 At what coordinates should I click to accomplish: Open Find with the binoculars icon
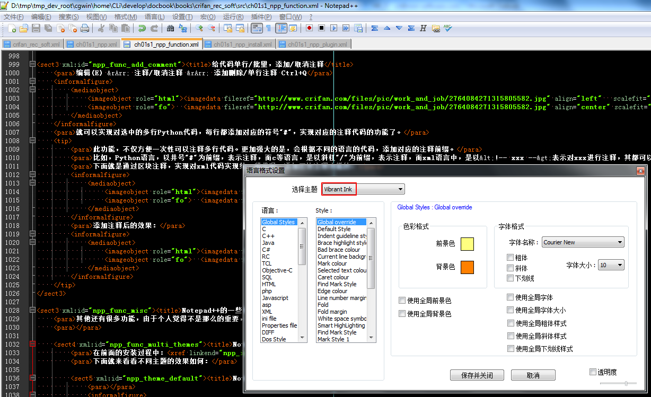point(170,28)
